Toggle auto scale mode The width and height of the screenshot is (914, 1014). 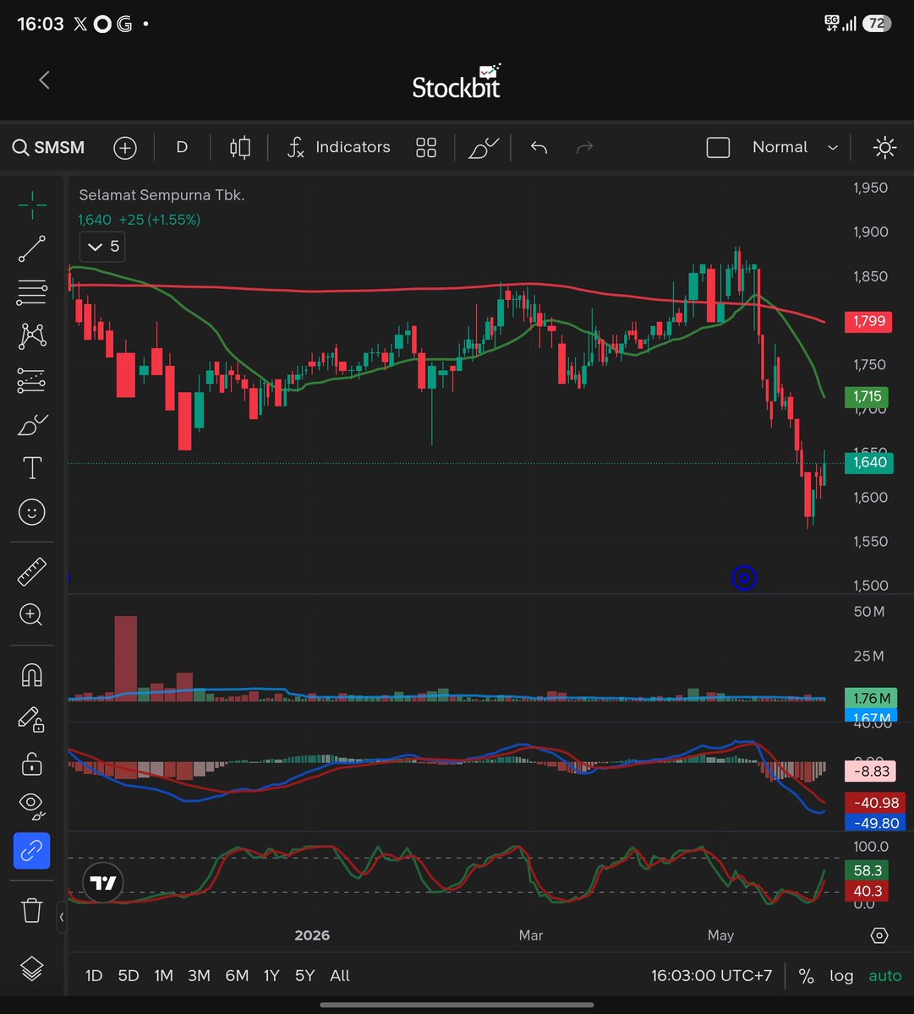coord(885,976)
